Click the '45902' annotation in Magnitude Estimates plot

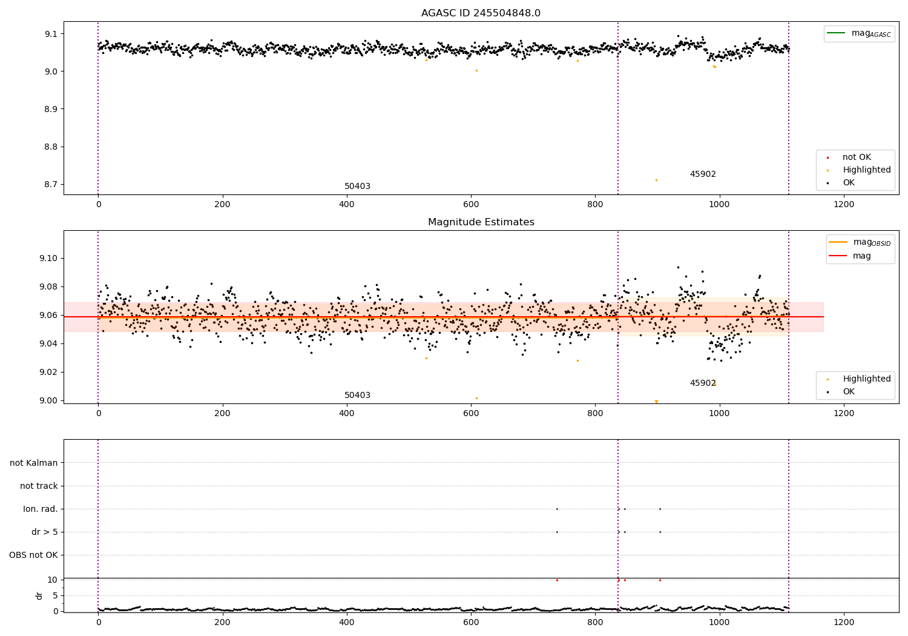point(703,383)
